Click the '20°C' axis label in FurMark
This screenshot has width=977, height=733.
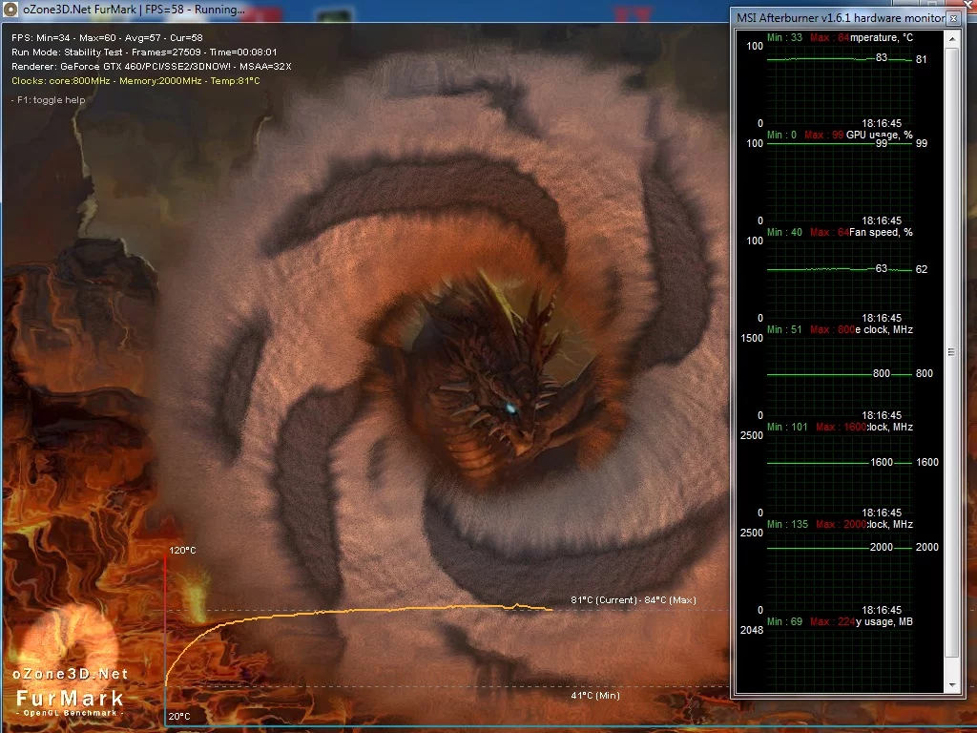(x=179, y=716)
